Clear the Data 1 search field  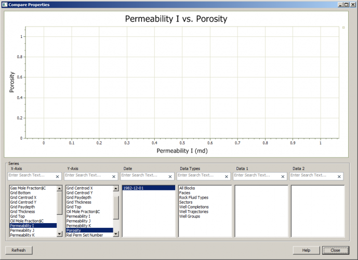tap(283, 177)
